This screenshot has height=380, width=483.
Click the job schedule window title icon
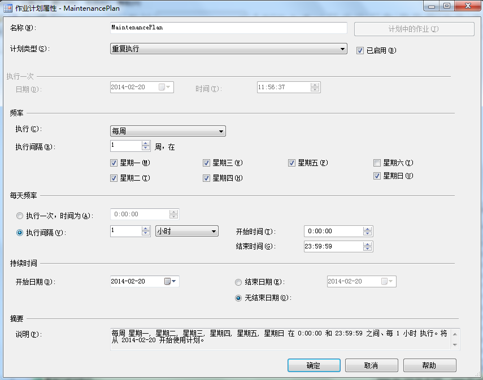pyautogui.click(x=8, y=8)
